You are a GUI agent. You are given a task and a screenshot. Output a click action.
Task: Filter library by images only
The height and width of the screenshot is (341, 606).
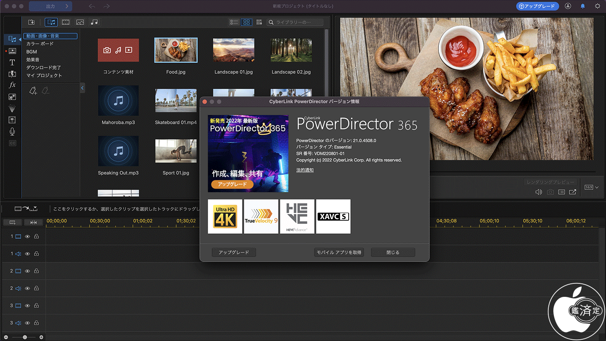click(x=80, y=22)
